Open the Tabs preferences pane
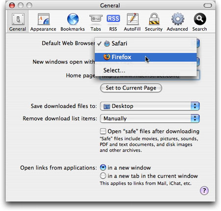Image resolution: width=221 pixels, height=211 pixels. click(96, 22)
